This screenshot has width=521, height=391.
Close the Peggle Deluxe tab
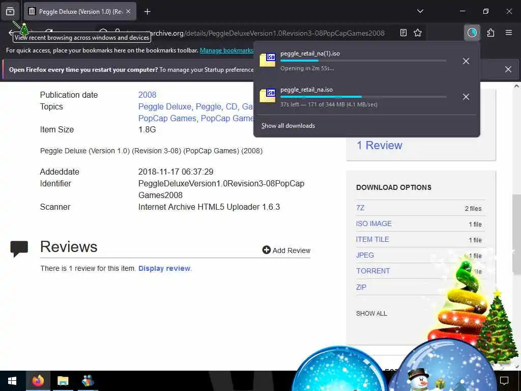pyautogui.click(x=128, y=12)
